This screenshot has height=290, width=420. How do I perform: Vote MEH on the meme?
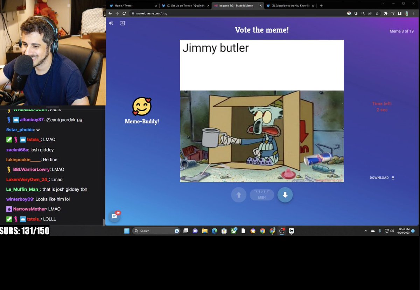click(262, 195)
